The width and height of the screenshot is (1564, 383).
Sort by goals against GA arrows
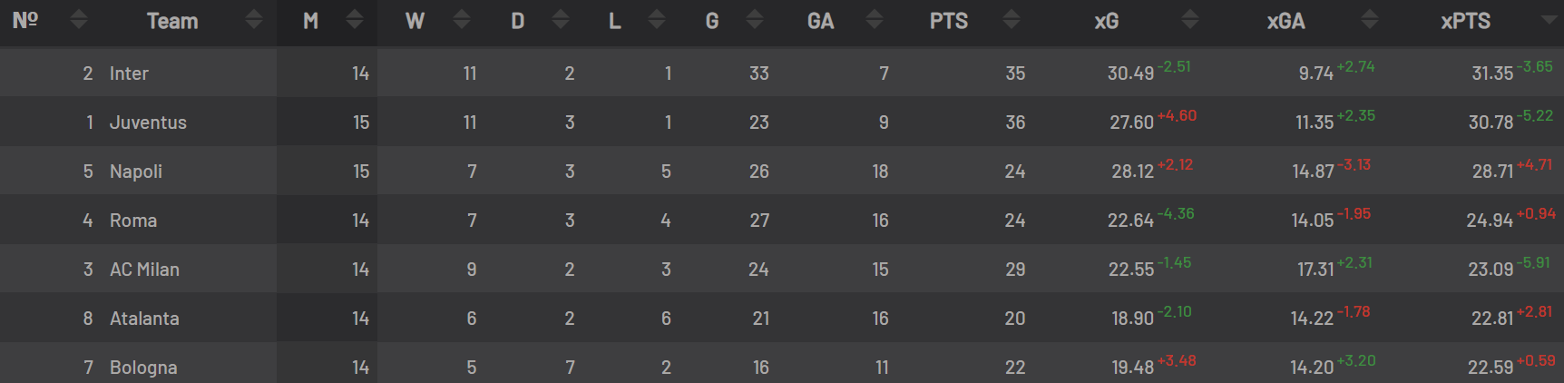pyautogui.click(x=875, y=19)
